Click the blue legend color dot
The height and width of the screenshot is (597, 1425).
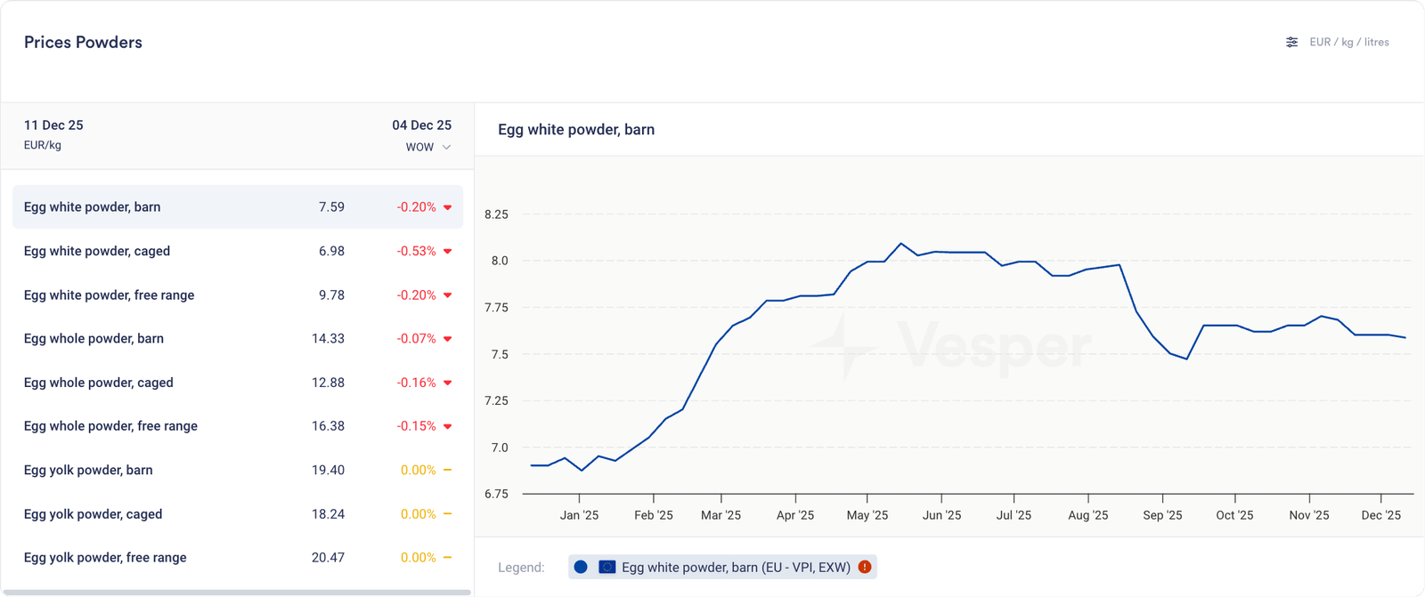581,567
